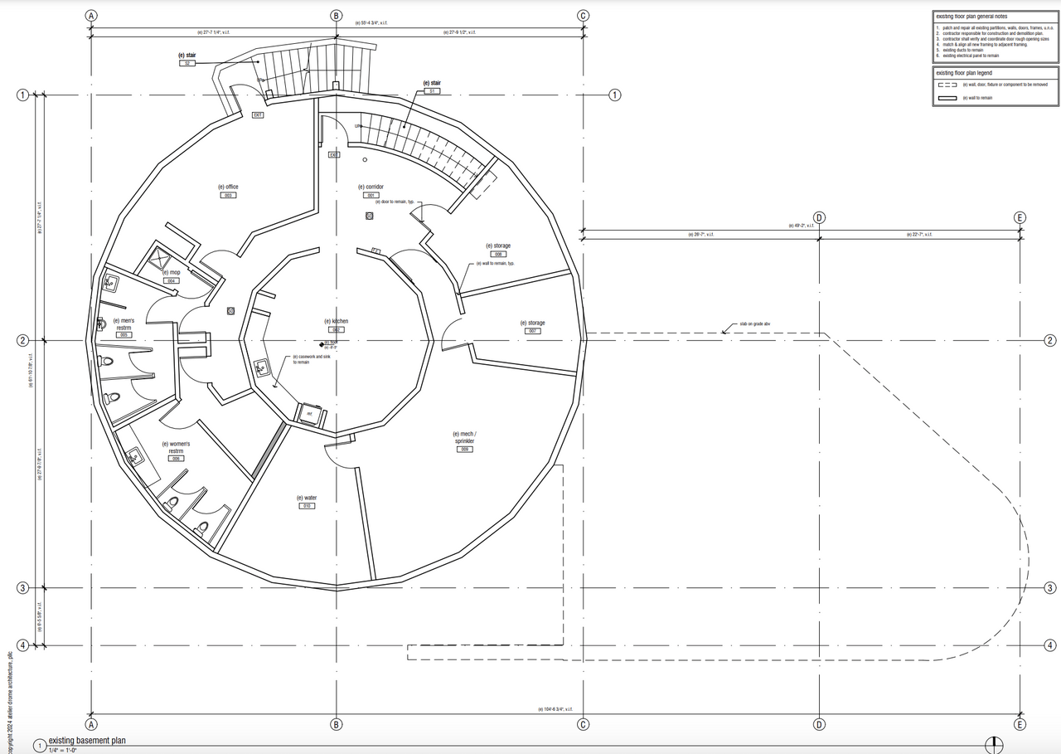This screenshot has height=754, width=1061.
Task: Click the '(e) men's restrm' label
Action: [x=124, y=323]
